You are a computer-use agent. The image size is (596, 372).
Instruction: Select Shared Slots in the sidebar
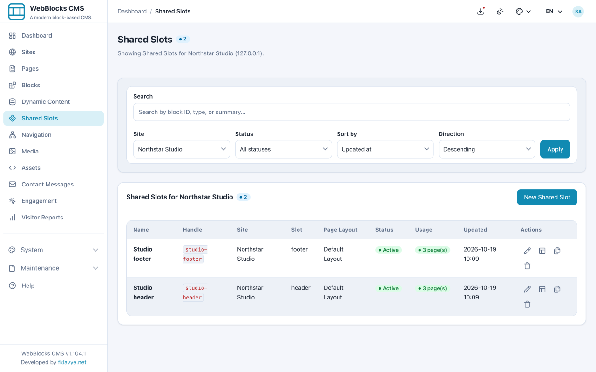click(x=54, y=118)
